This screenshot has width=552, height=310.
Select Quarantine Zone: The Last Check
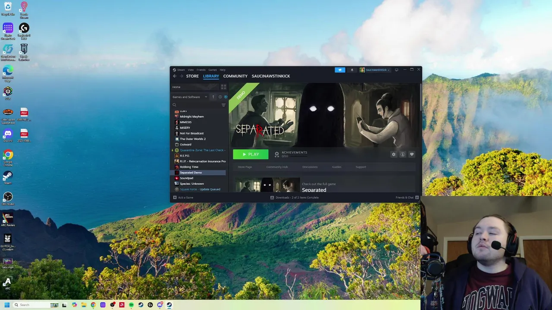198,150
